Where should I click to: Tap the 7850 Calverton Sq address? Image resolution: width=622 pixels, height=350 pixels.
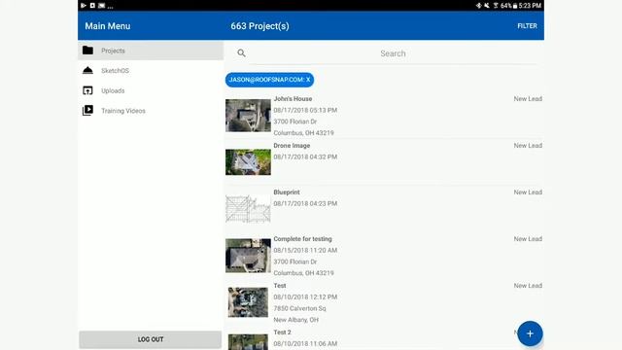[299, 308]
